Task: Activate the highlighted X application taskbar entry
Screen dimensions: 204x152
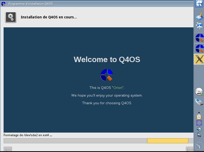Action: (x=199, y=59)
